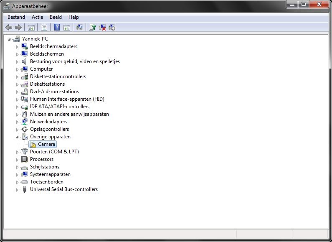
Task: Click the Netwerkadapters network icon
Action: tap(25, 122)
